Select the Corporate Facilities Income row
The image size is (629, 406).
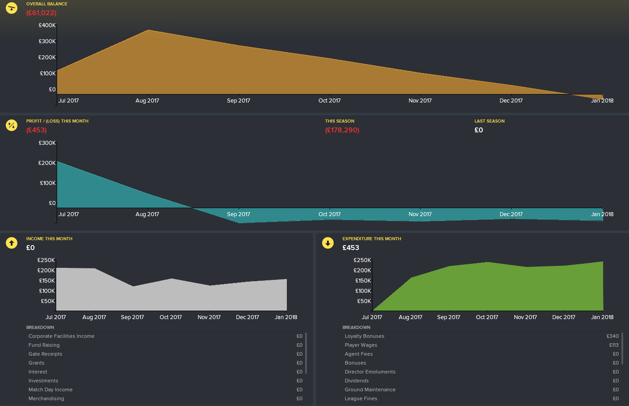166,336
